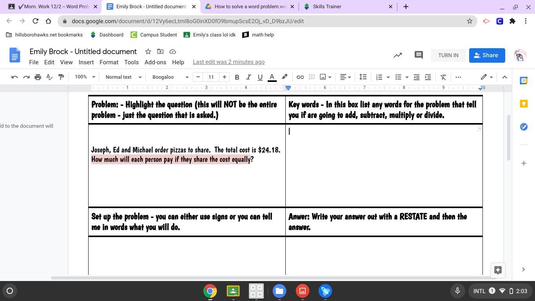This screenshot has width=535, height=301.
Task: Star the Emily Brock document
Action: pos(148,52)
